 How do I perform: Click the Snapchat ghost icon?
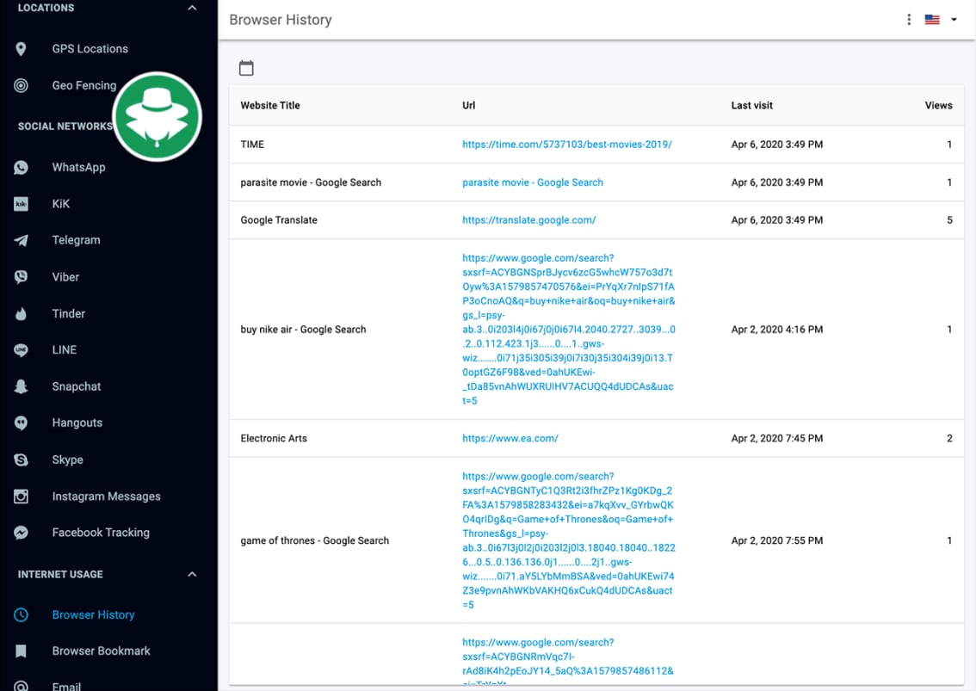(x=22, y=387)
